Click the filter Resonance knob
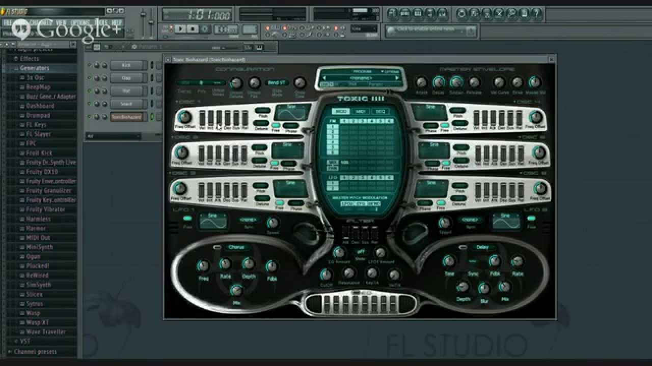The height and width of the screenshot is (366, 652). coord(349,273)
